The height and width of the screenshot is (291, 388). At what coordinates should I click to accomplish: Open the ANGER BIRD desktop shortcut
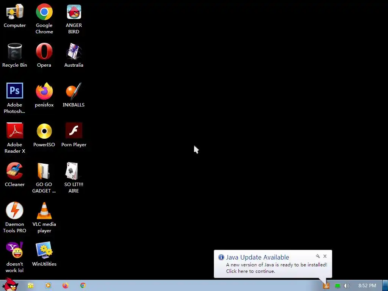[74, 19]
